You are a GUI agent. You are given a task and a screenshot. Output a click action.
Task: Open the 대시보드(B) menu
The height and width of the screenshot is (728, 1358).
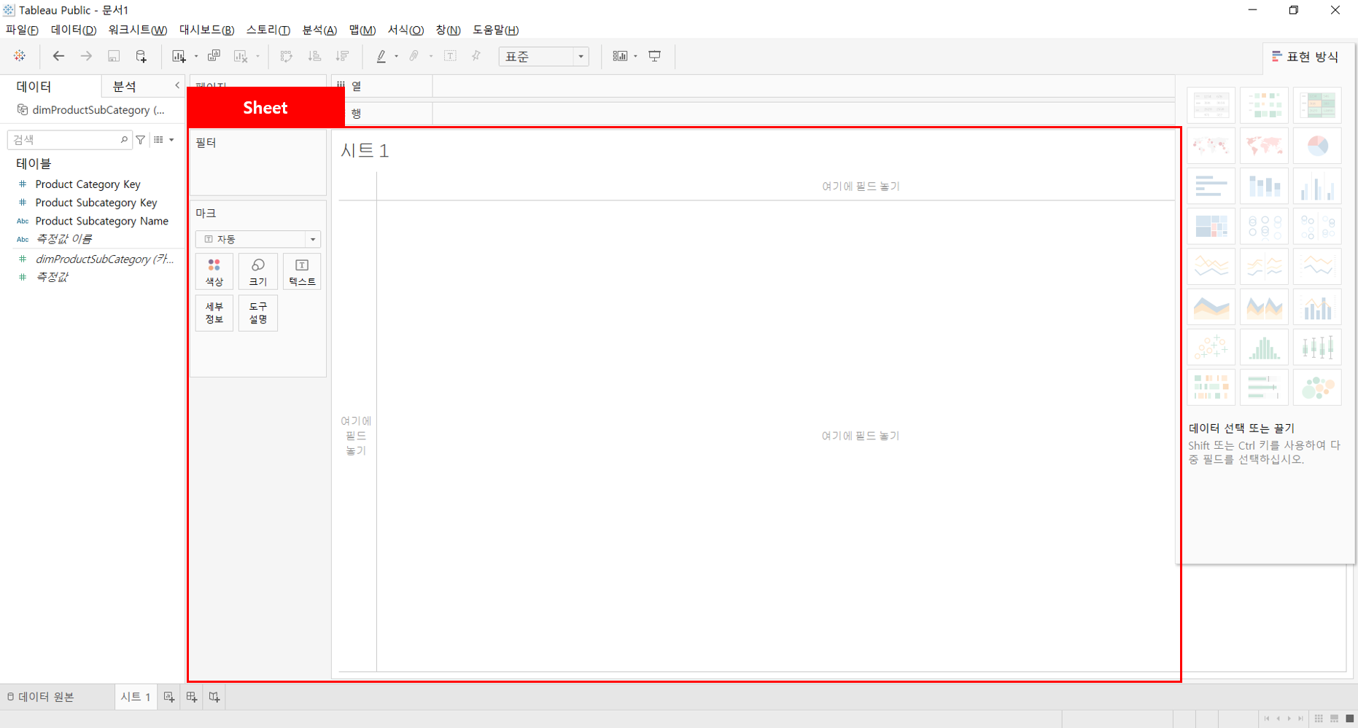[206, 30]
